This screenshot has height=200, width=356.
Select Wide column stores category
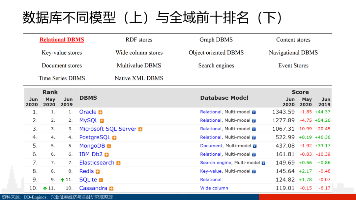[x=139, y=53]
